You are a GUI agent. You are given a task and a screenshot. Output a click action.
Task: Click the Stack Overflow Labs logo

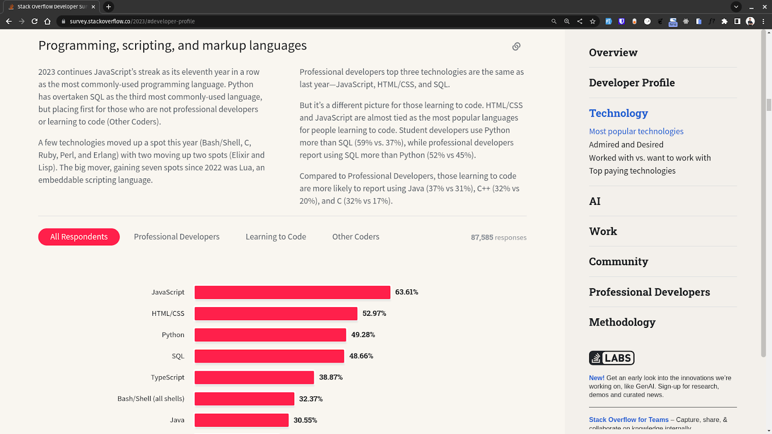(611, 358)
